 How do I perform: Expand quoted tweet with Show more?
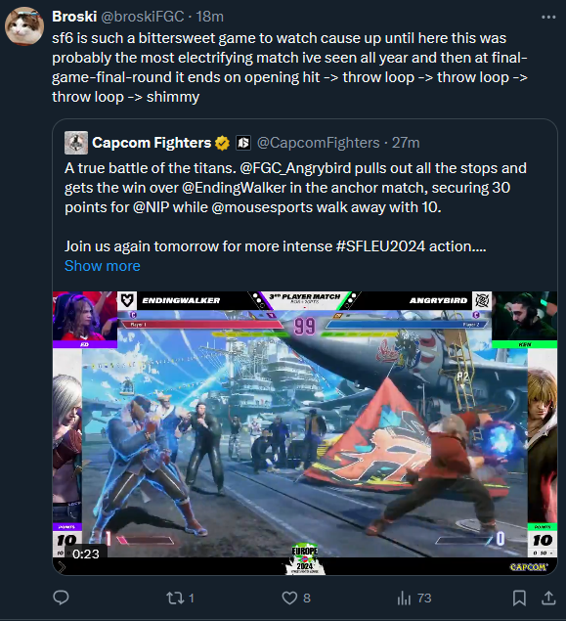pos(102,266)
